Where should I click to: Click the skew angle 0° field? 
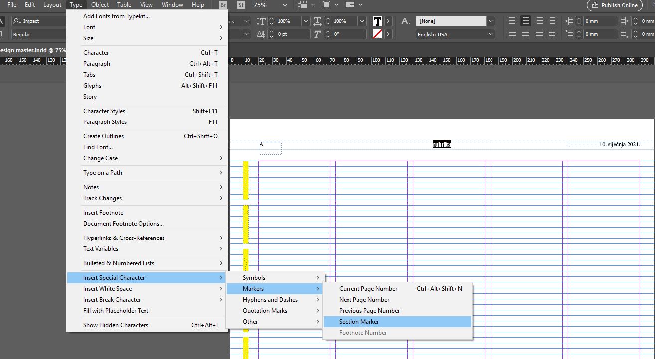[349, 34]
